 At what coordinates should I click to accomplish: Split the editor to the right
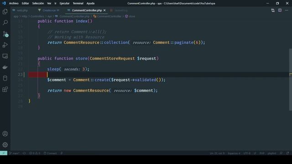280,10
